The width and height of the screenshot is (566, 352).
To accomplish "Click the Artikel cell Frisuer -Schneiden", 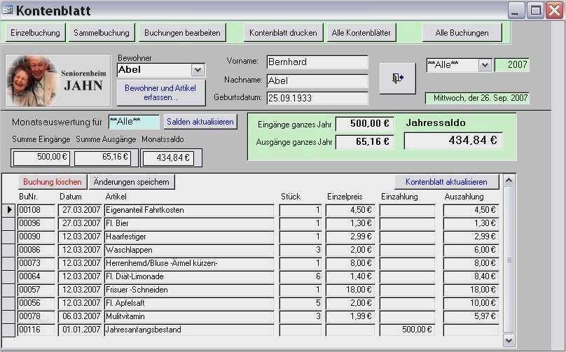I will point(189,290).
